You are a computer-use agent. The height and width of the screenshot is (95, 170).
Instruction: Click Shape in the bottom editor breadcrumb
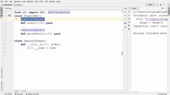[x=16, y=91]
